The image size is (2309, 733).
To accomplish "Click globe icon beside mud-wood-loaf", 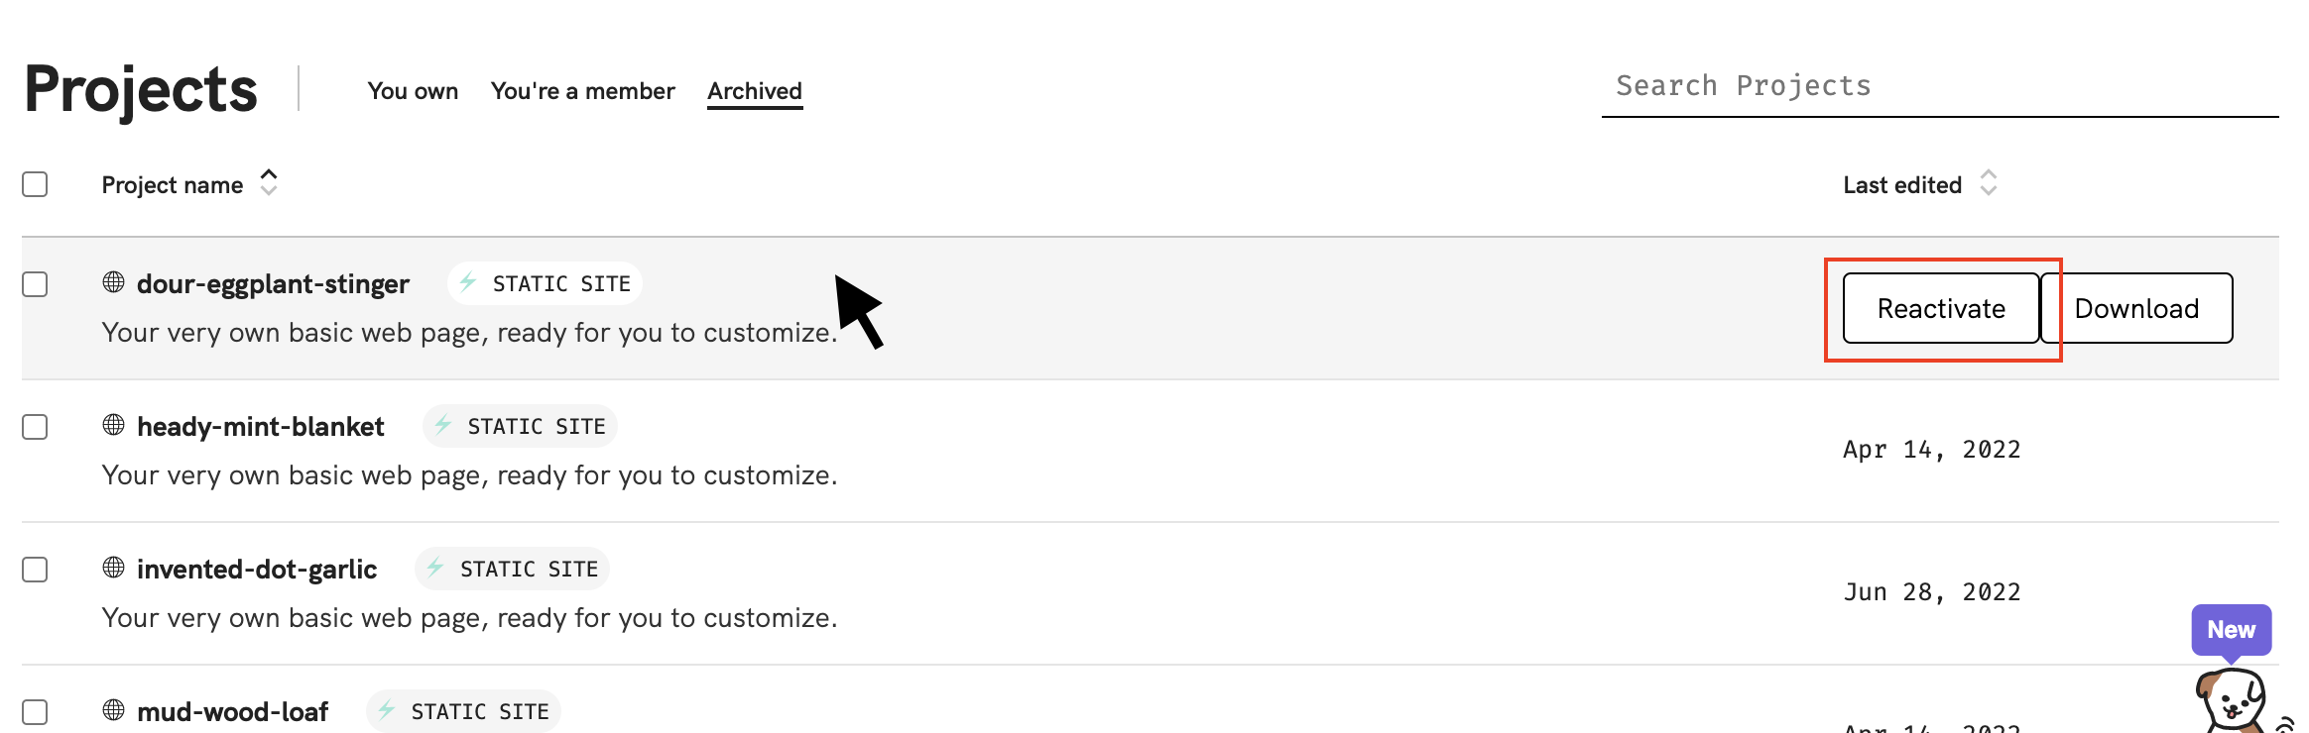I will tap(114, 711).
